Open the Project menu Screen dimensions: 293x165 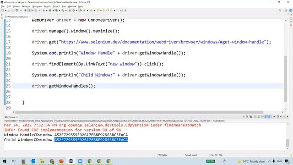(56, 6)
